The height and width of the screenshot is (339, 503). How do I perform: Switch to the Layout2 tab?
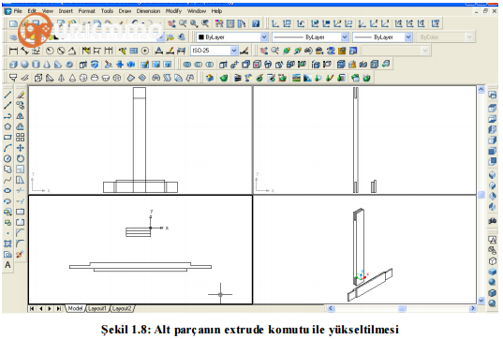pos(122,308)
